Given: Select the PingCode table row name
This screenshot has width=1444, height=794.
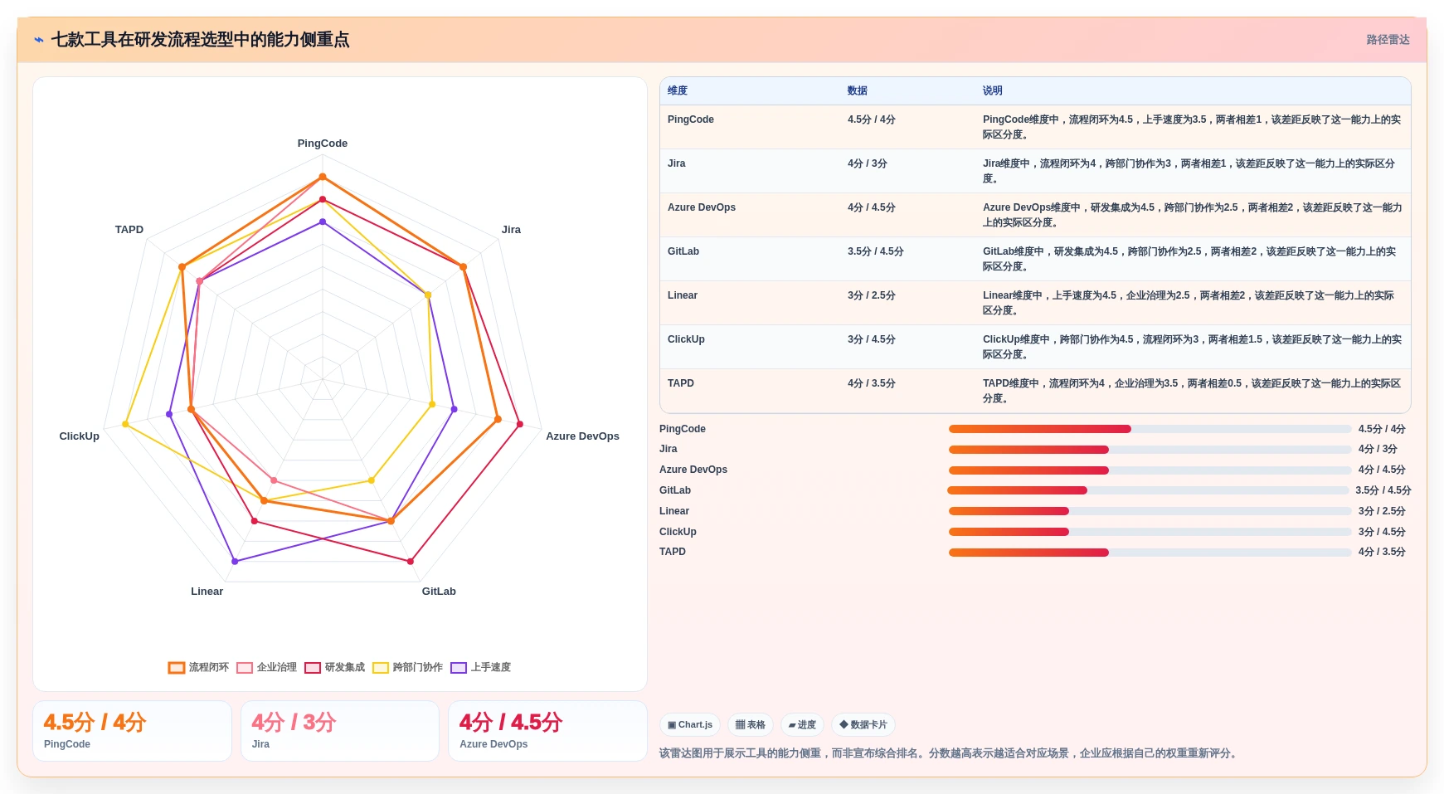Looking at the screenshot, I should pos(691,119).
